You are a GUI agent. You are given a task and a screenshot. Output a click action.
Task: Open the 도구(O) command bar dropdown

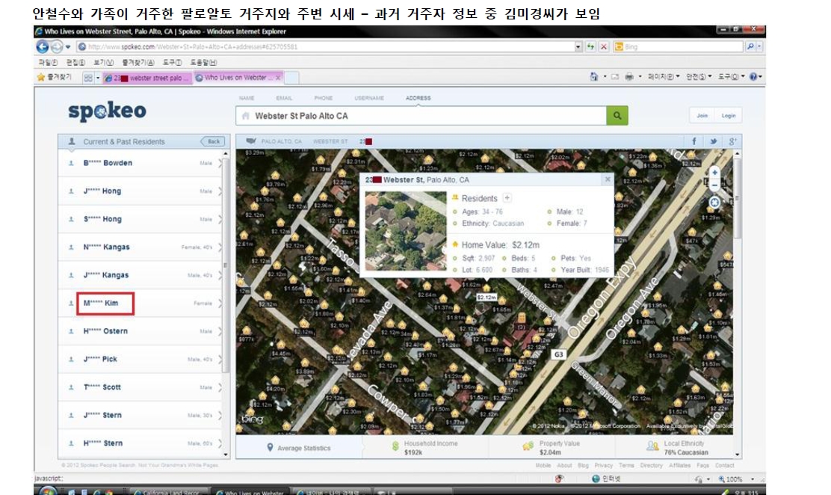click(732, 77)
